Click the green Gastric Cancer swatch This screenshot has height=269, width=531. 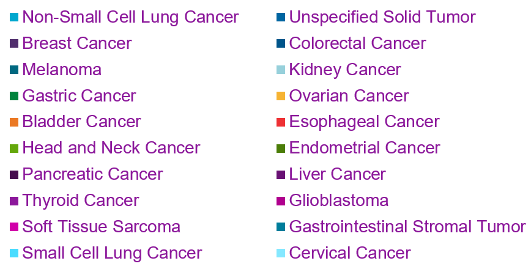14,96
